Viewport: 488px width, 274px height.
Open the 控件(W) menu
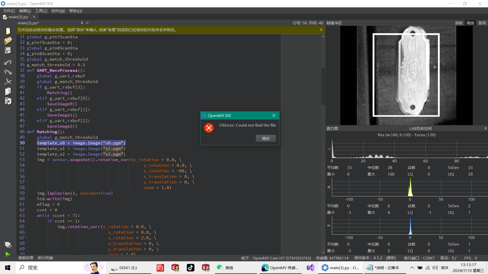coord(58,11)
